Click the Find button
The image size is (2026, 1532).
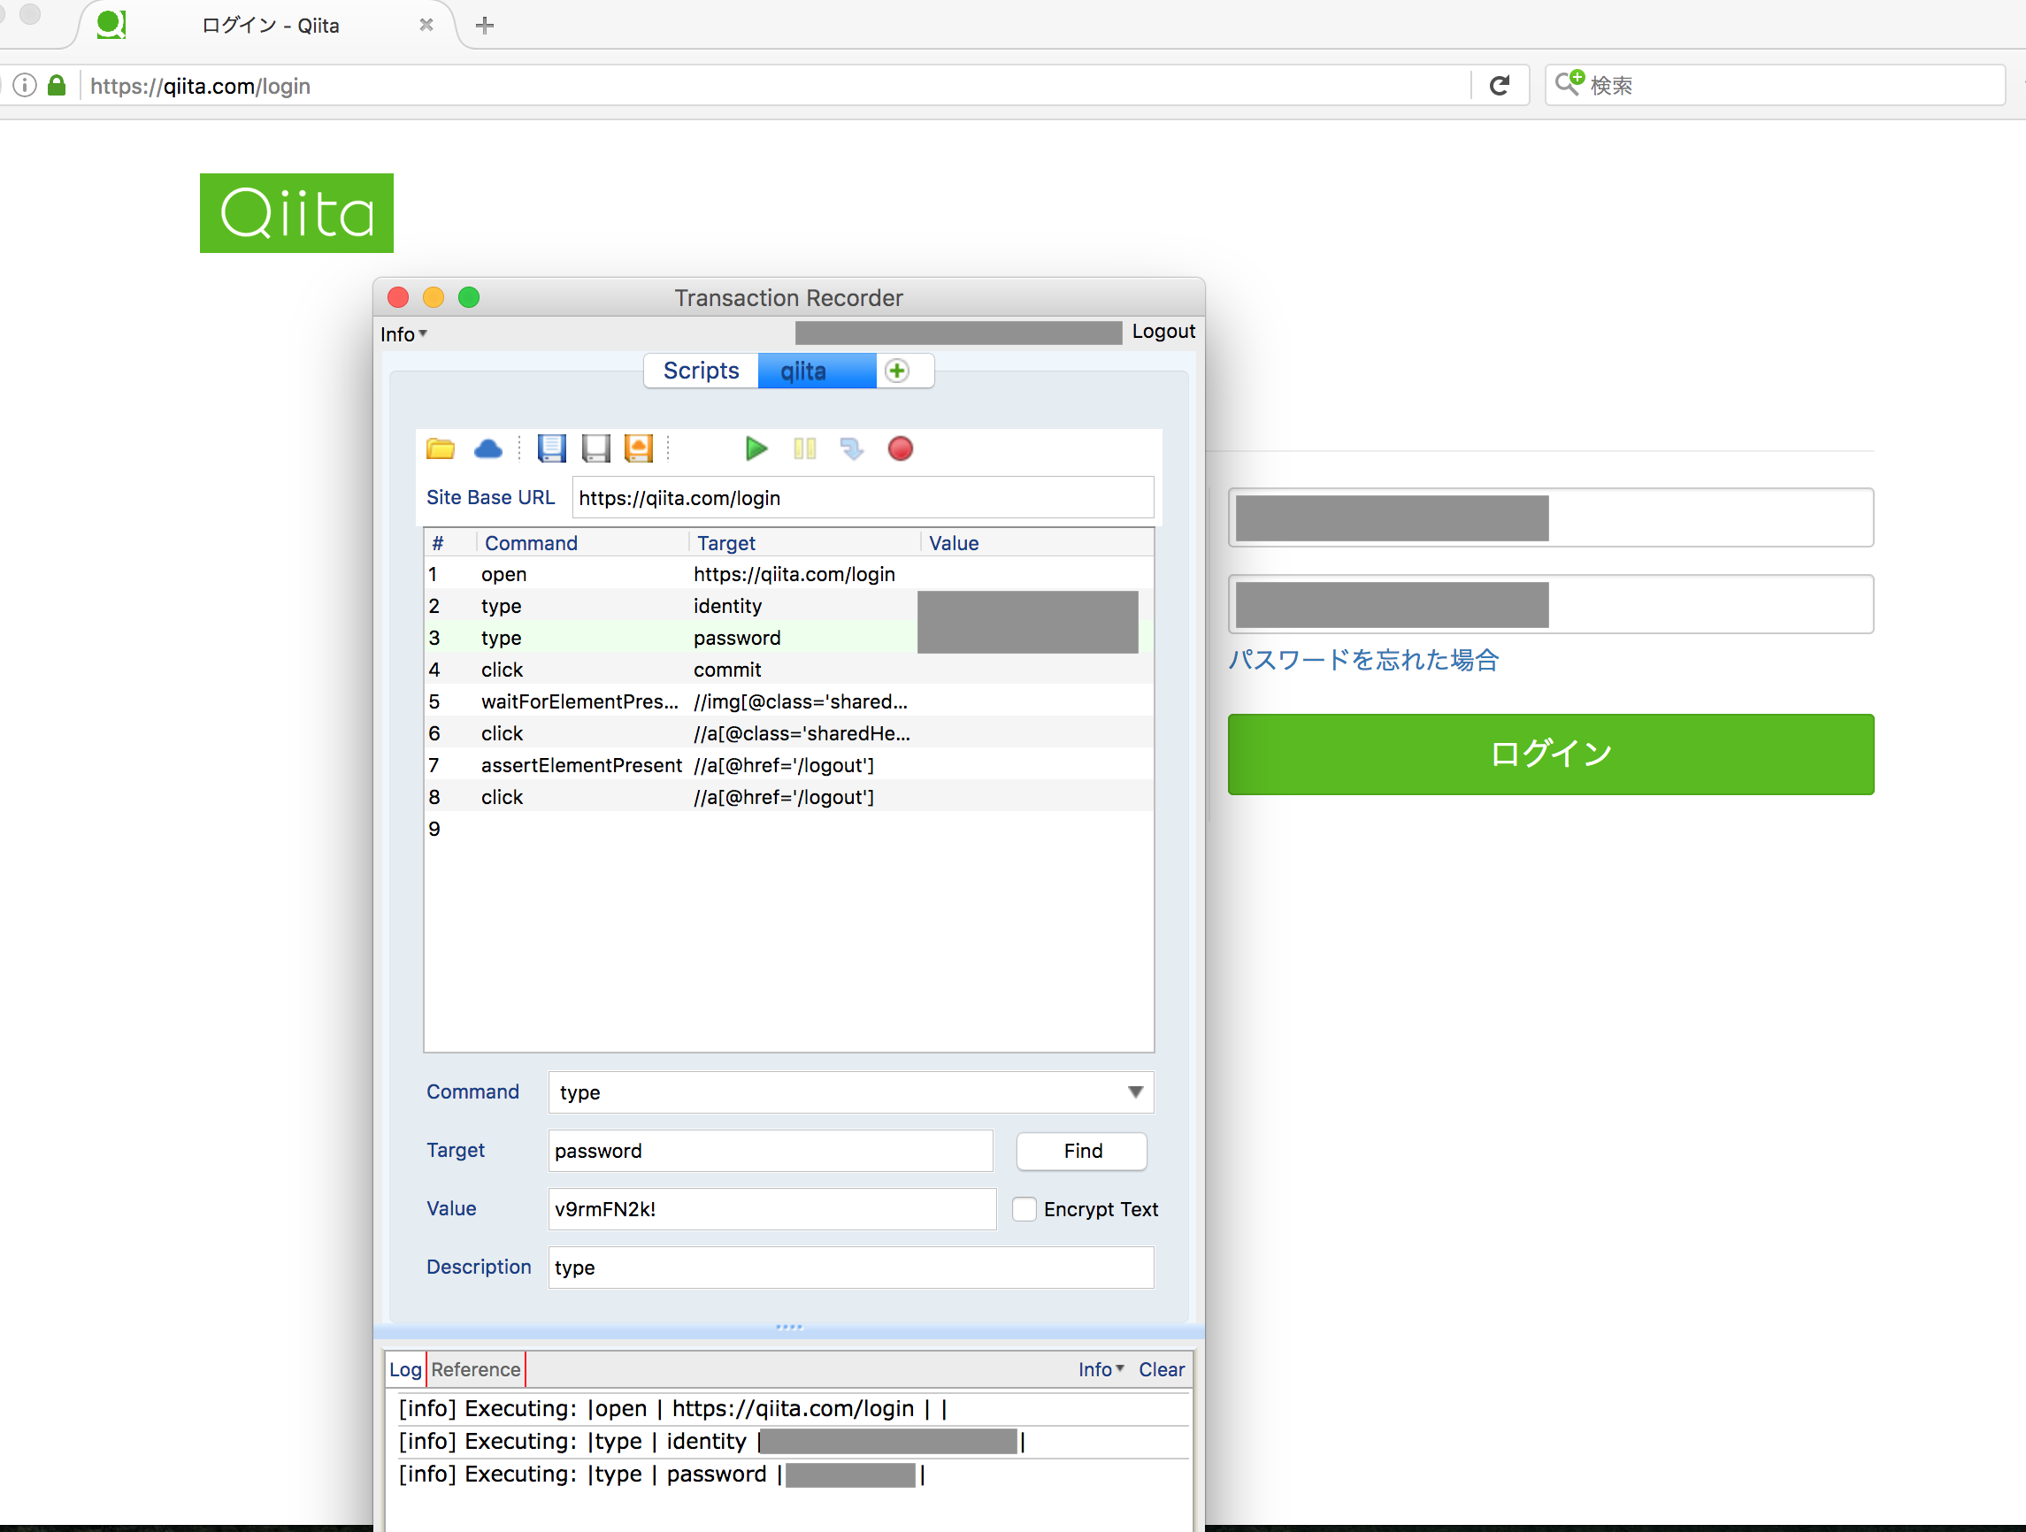[x=1082, y=1151]
